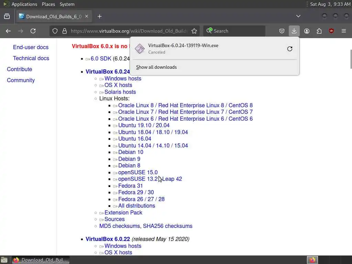The height and width of the screenshot is (264, 352).
Task: Click Show all downloads
Action: 156,67
